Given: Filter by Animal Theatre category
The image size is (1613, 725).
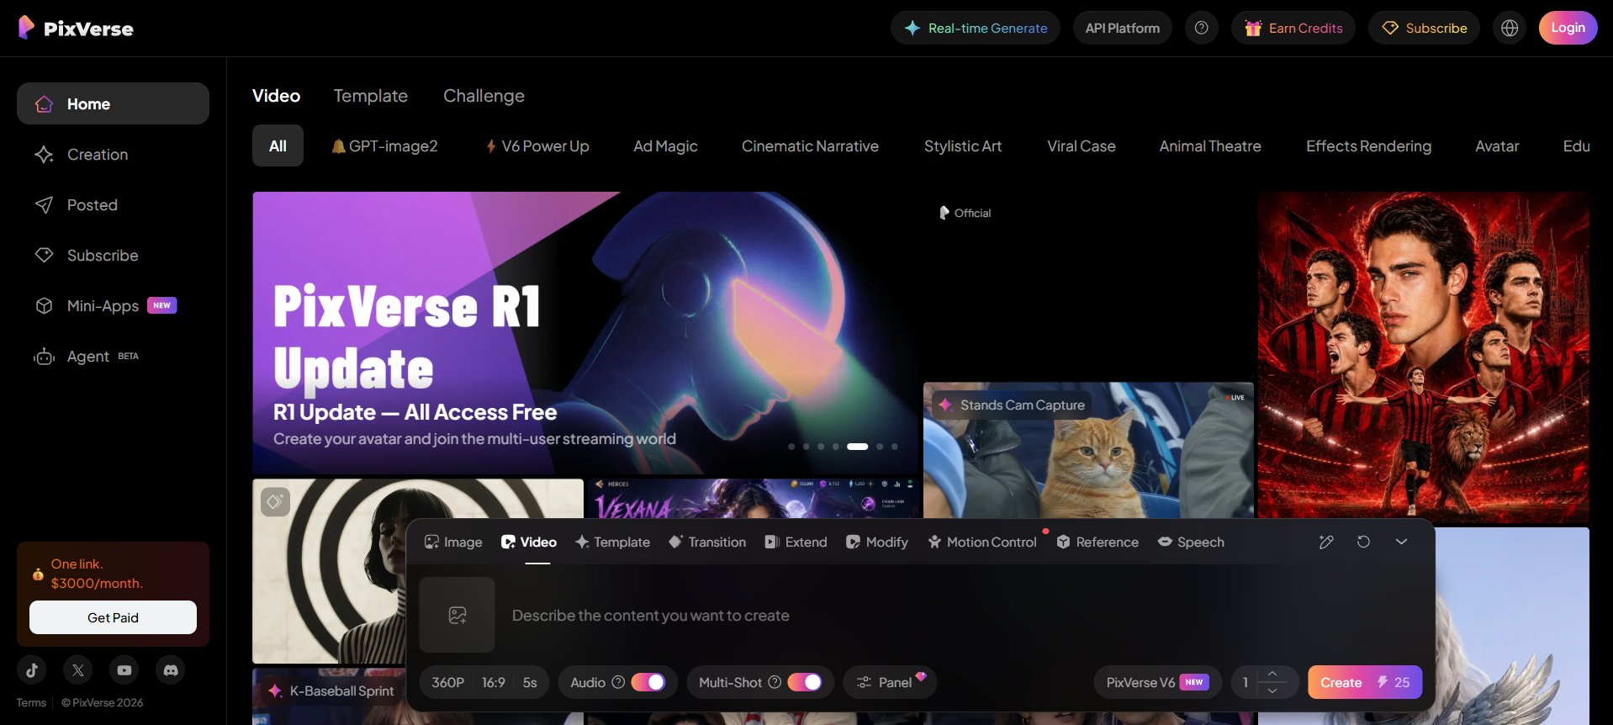Looking at the screenshot, I should tap(1210, 146).
